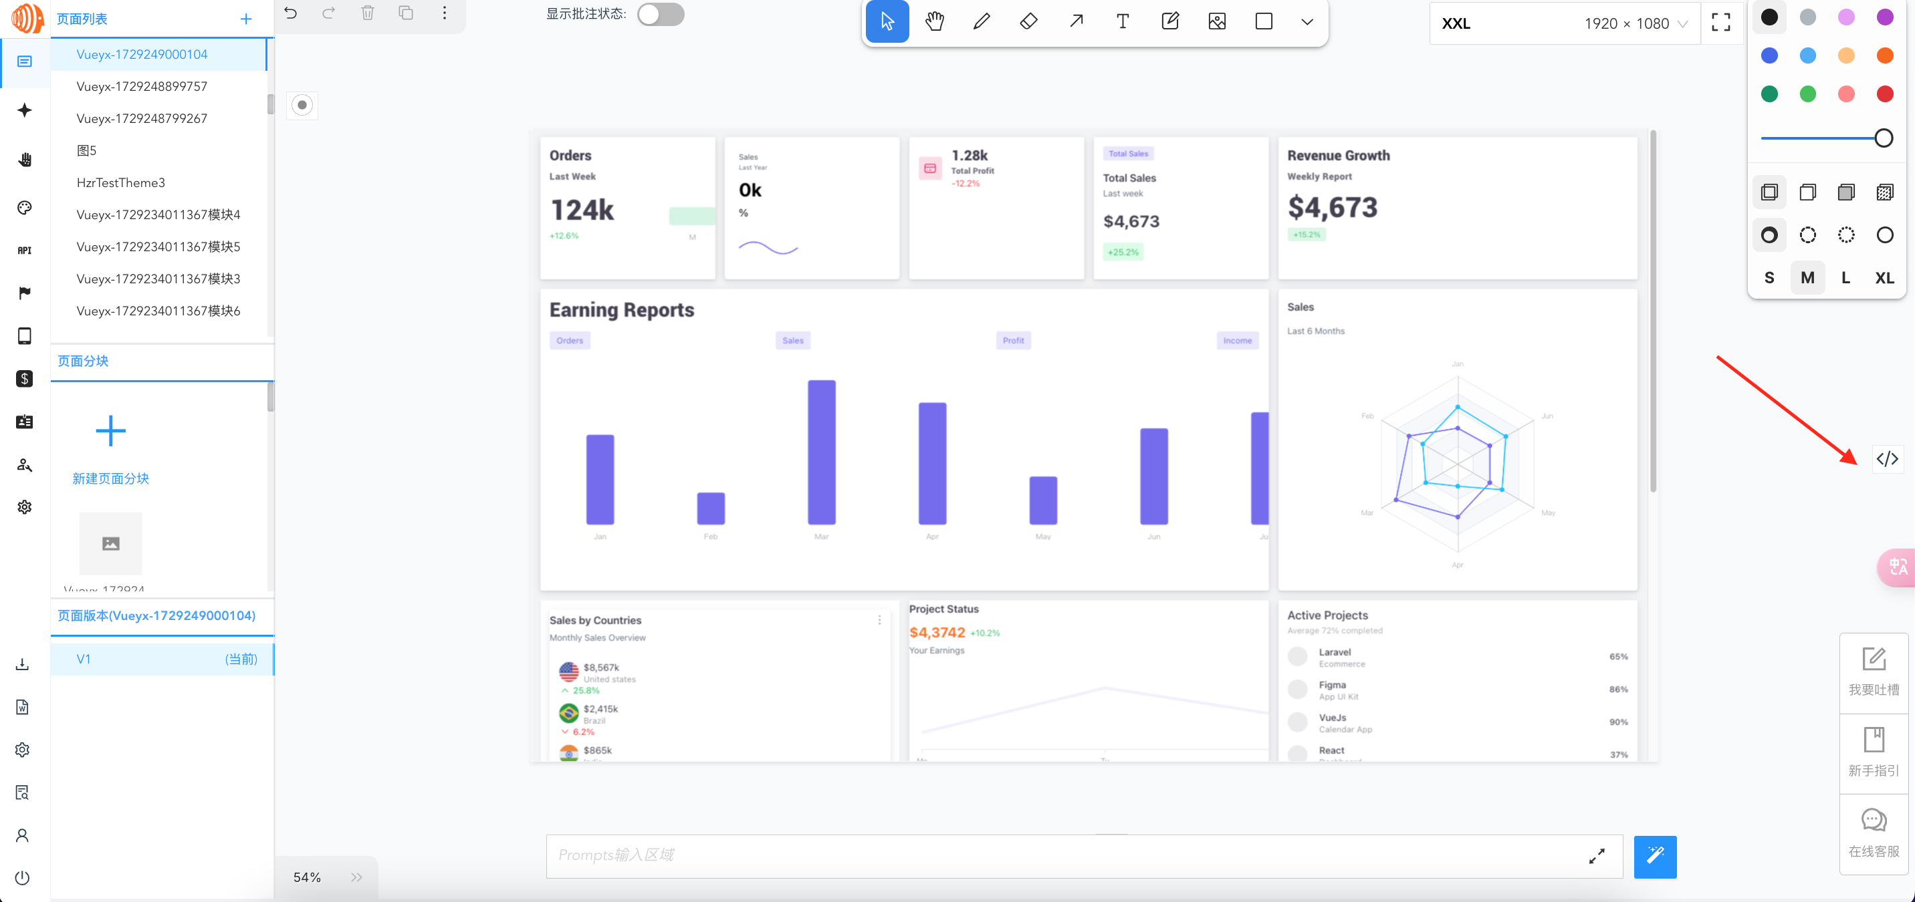Viewport: 1915px width, 902px height.
Task: Select size XL option
Action: [x=1884, y=278]
